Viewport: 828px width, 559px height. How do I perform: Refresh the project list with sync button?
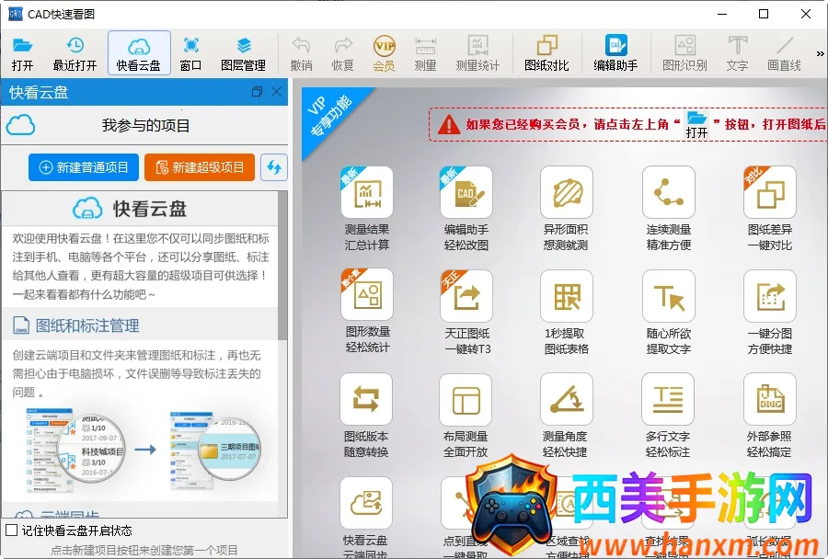click(x=274, y=167)
